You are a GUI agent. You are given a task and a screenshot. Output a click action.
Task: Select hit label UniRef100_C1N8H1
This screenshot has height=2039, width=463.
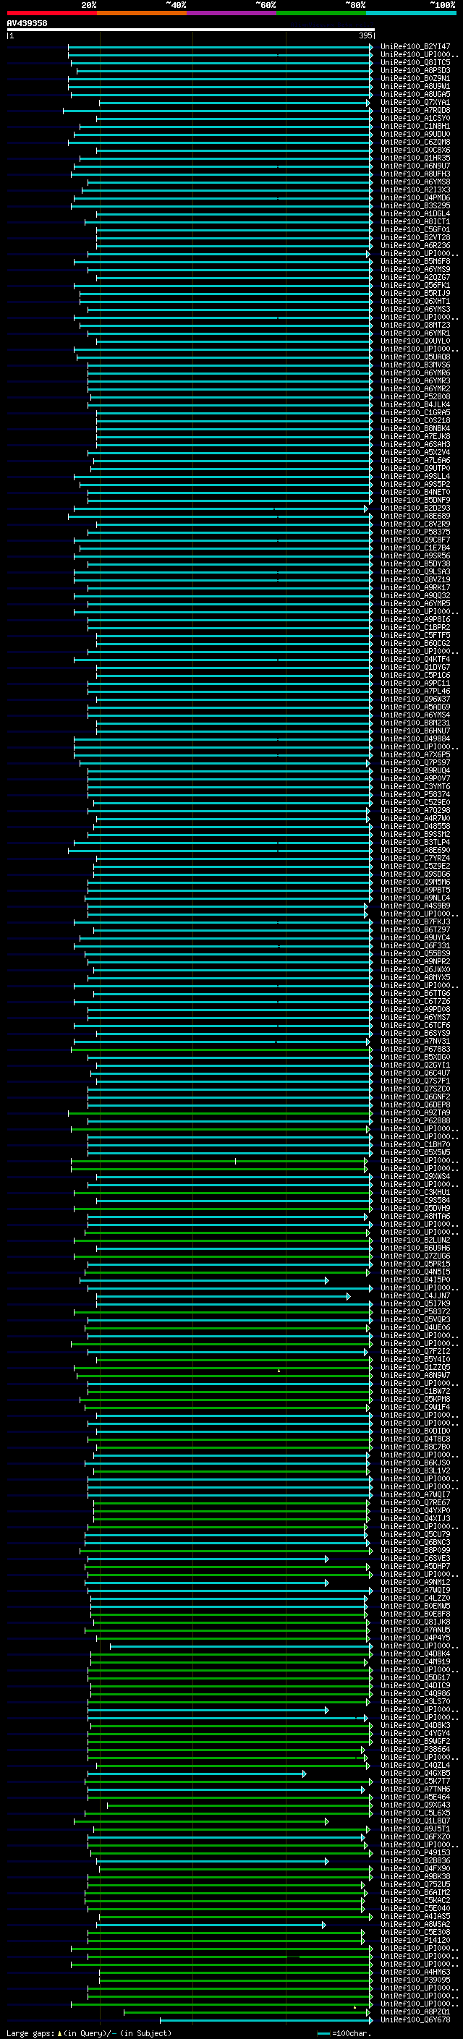tap(415, 126)
